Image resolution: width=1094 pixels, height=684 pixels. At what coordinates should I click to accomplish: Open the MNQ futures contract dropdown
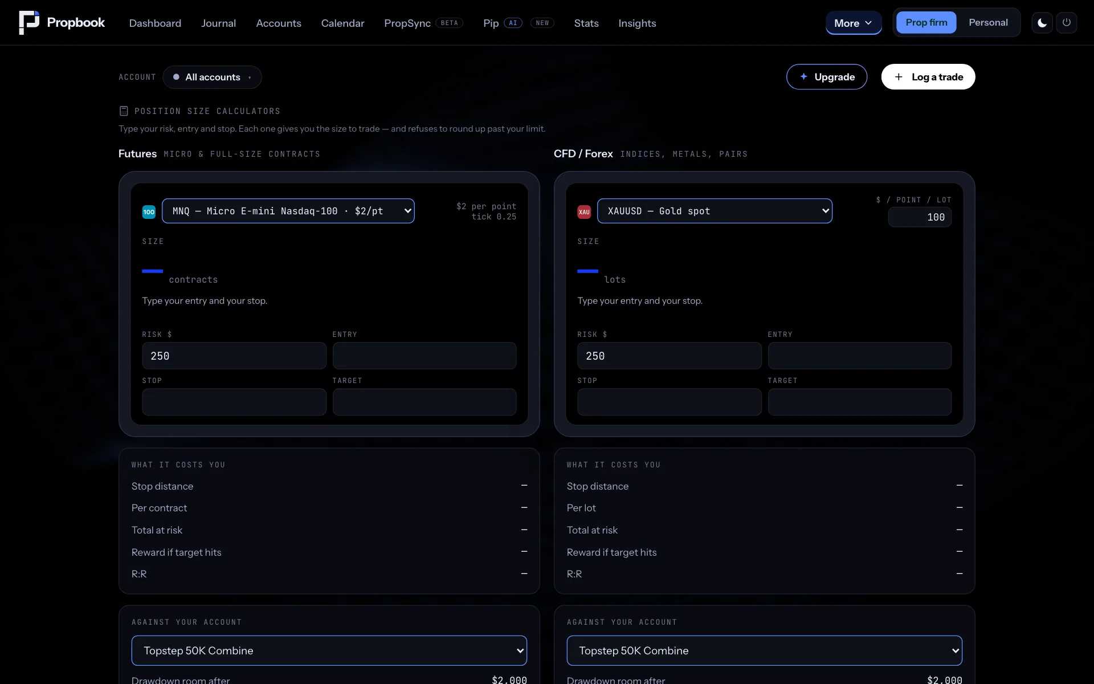288,211
